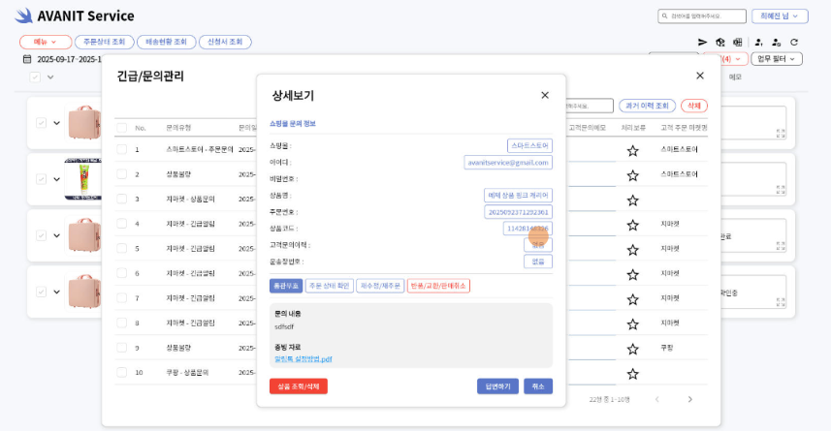Screen dimensions: 831x431
Task: Click the top search input field
Action: (x=702, y=16)
